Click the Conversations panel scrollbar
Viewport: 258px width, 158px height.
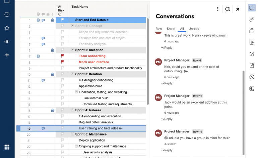tap(244, 113)
